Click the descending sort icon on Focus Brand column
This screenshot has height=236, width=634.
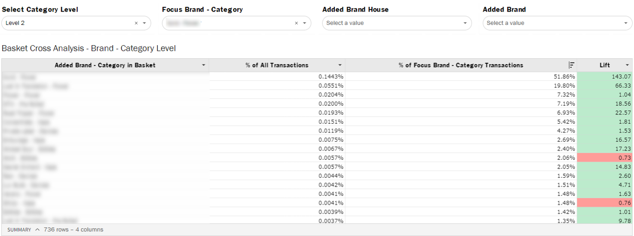click(572, 65)
